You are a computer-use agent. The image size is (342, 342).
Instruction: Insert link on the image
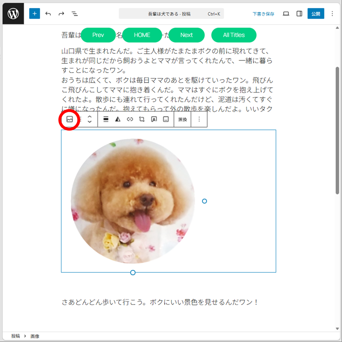click(130, 119)
